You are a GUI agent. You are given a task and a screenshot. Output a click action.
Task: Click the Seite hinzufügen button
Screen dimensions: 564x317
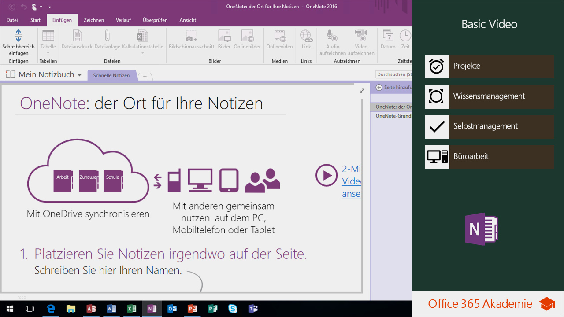[395, 88]
